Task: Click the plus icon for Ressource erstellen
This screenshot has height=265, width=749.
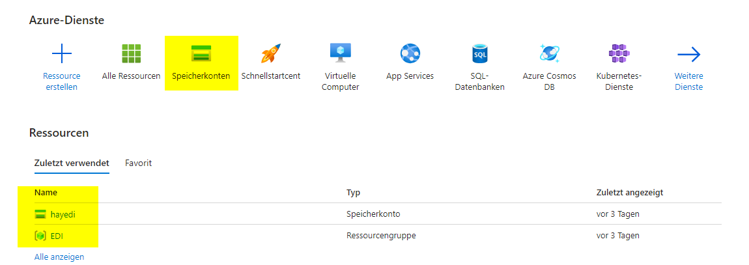Action: pos(61,53)
